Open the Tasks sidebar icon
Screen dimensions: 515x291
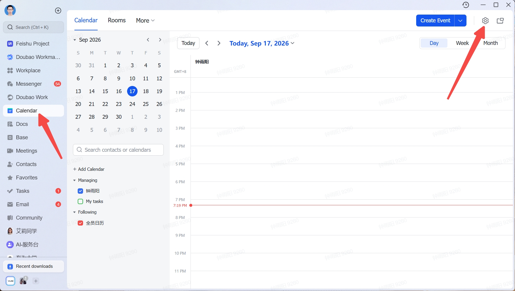coord(10,191)
